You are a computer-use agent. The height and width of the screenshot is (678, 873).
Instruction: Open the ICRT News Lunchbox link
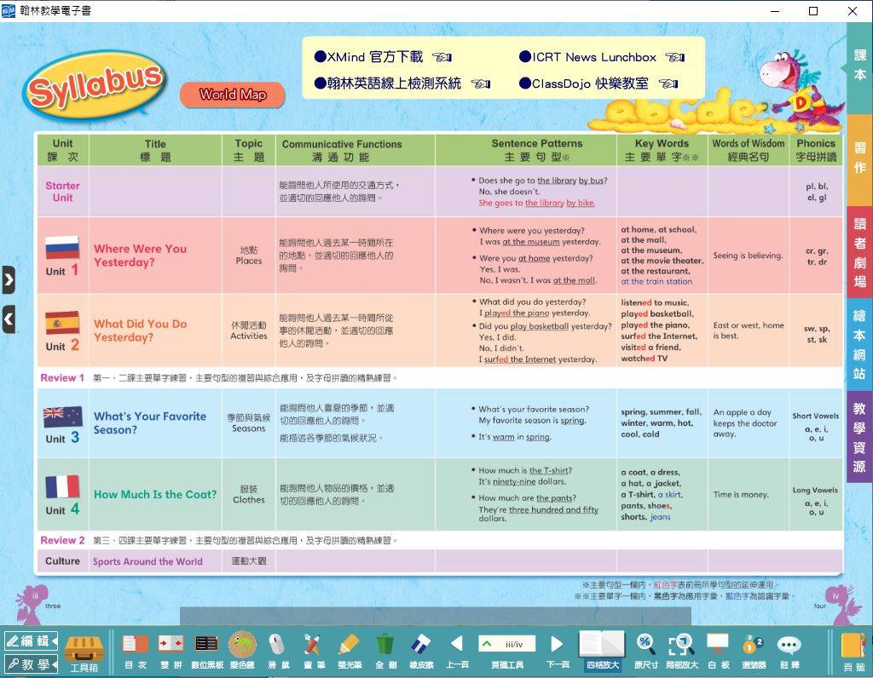coord(587,57)
